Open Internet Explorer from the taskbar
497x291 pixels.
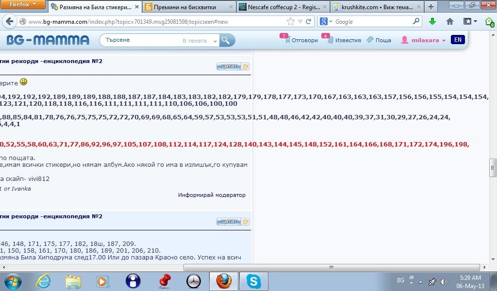43,281
